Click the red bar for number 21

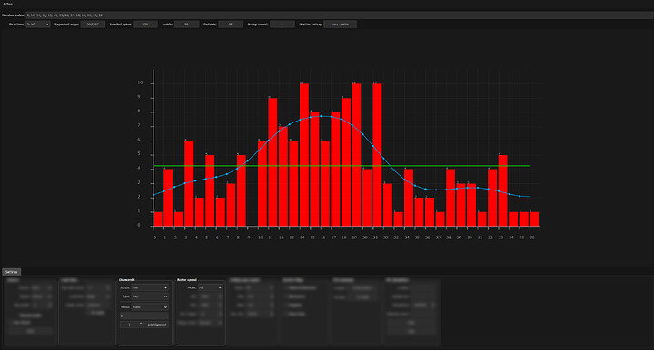tap(377, 155)
